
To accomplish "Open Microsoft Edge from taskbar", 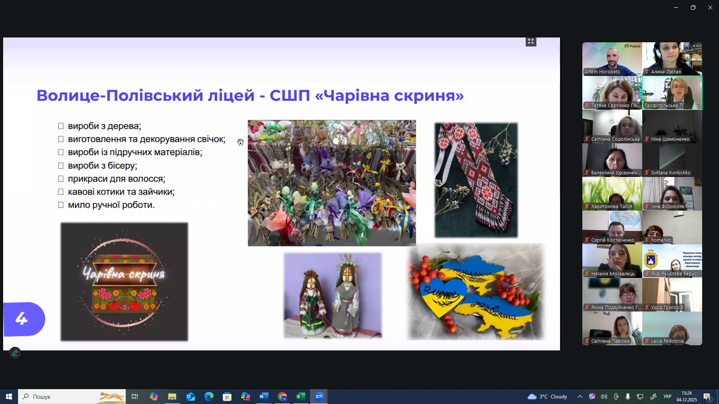I will 209,397.
